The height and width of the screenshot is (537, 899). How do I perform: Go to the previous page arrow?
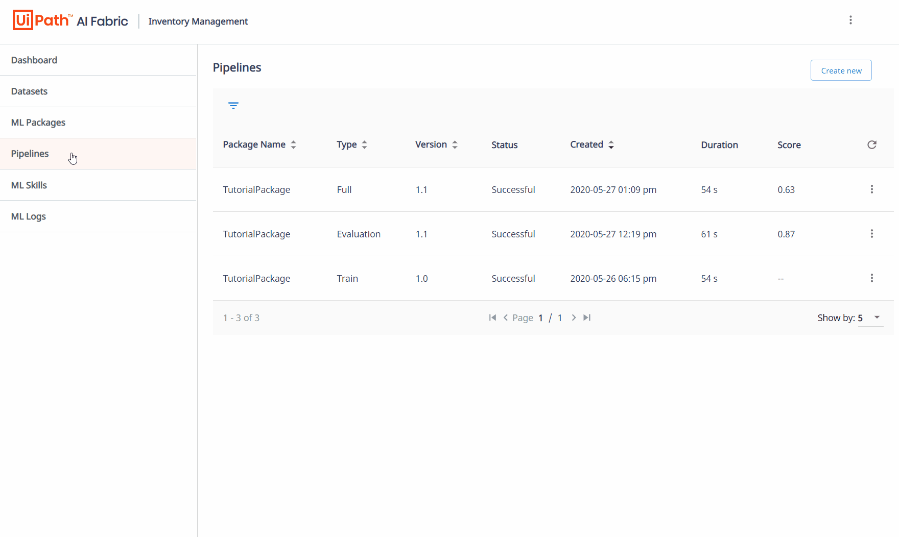click(x=506, y=318)
